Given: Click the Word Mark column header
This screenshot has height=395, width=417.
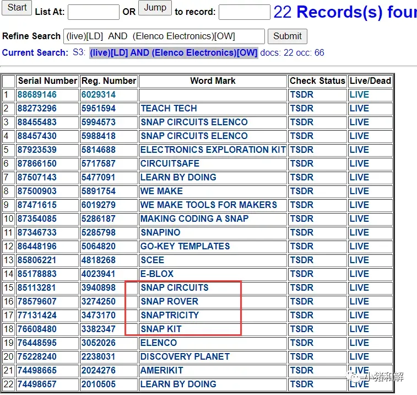Looking at the screenshot, I should click(x=213, y=81).
